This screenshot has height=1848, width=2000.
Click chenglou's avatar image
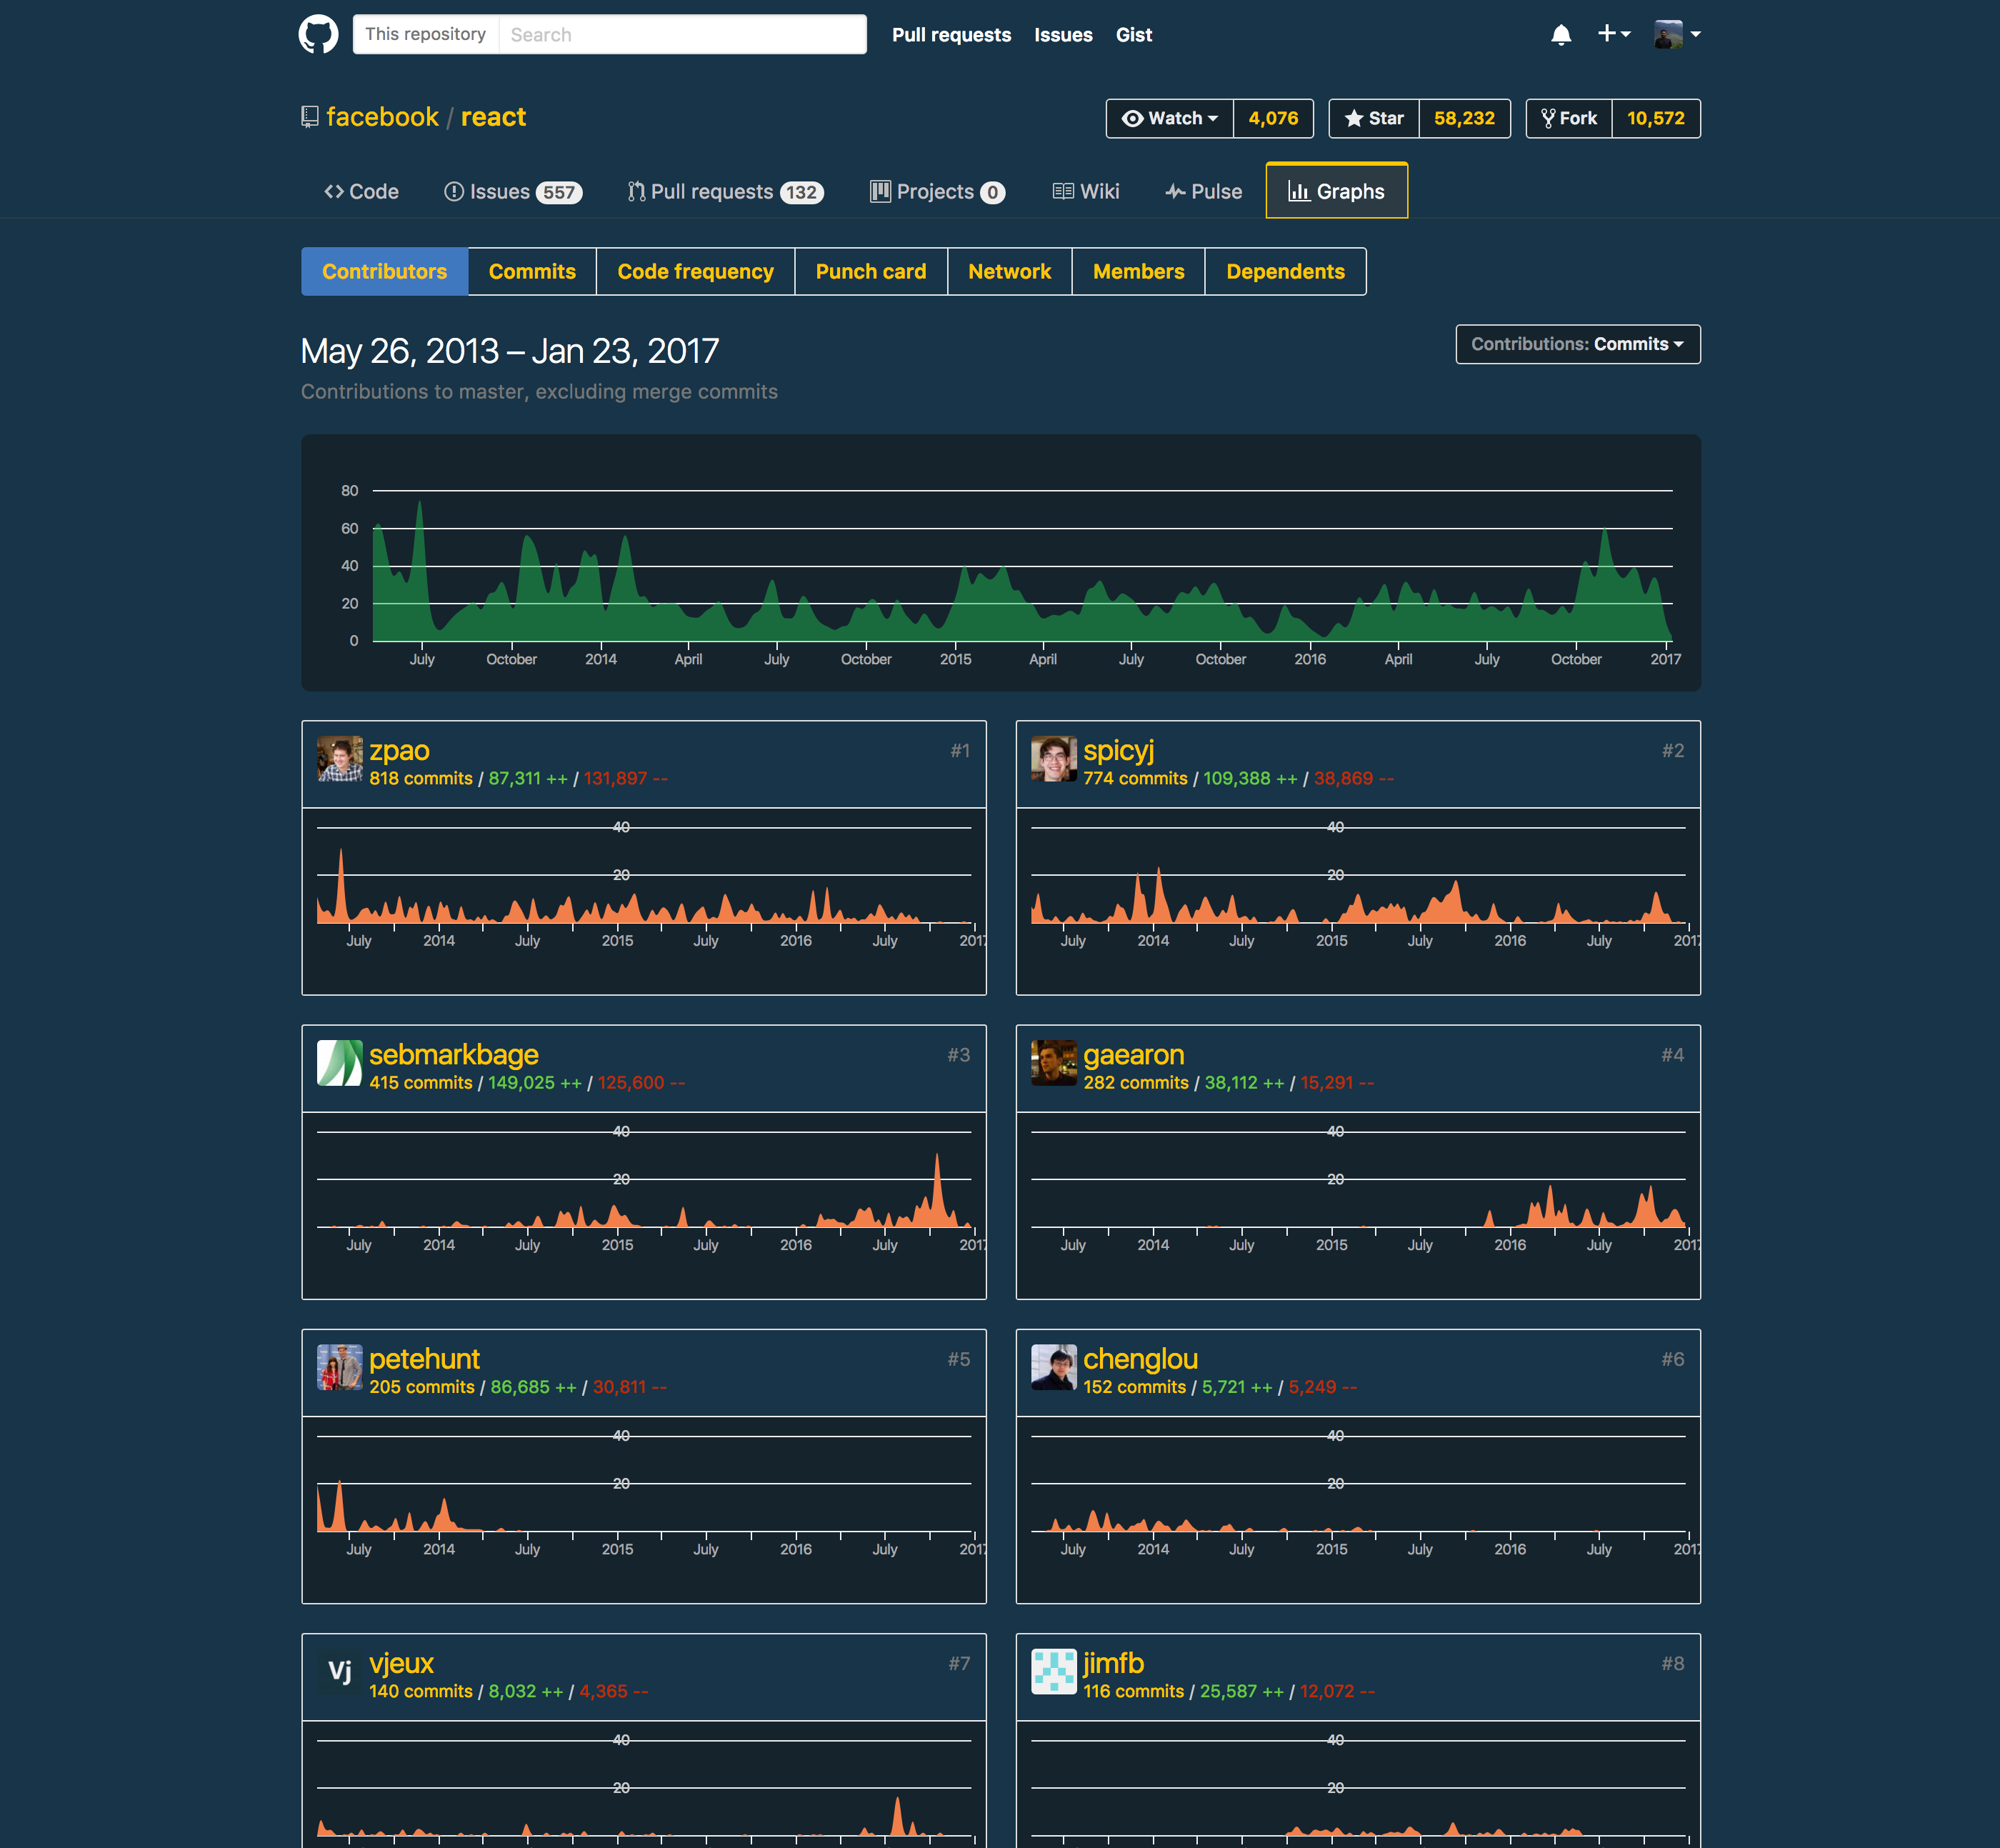click(x=1054, y=1367)
